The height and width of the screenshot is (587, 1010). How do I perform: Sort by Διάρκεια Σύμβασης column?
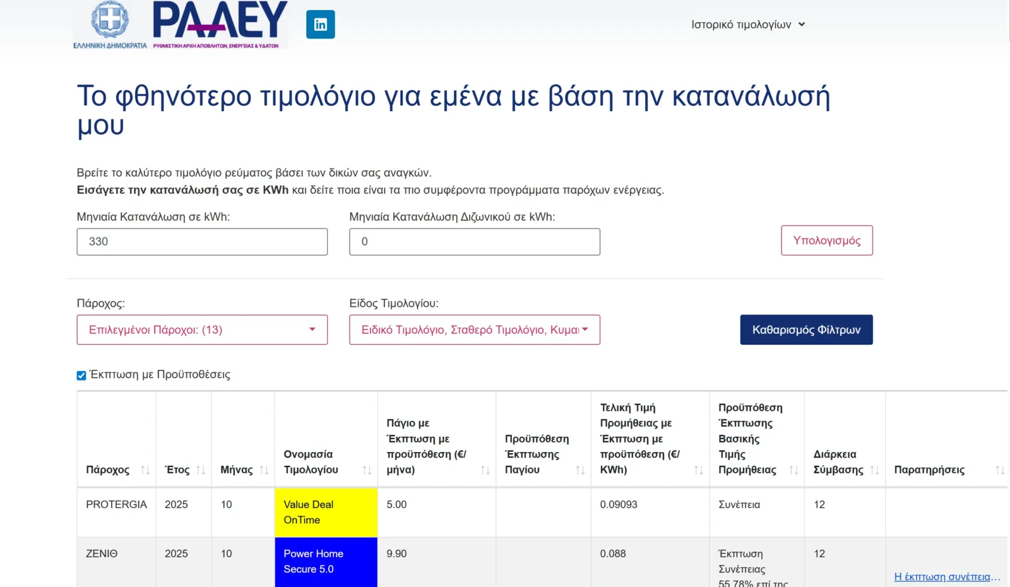[874, 470]
